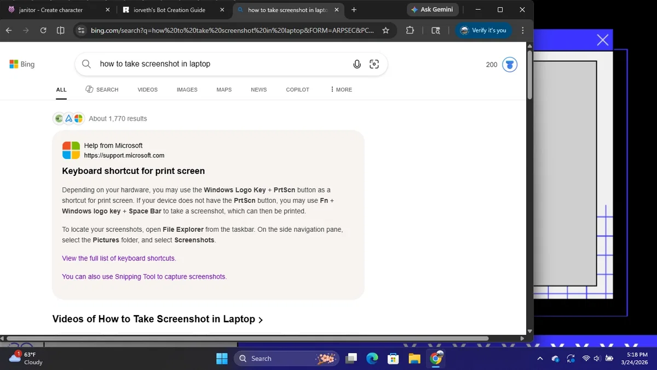
Task: Click the Chrome taskbar icon
Action: (436, 358)
